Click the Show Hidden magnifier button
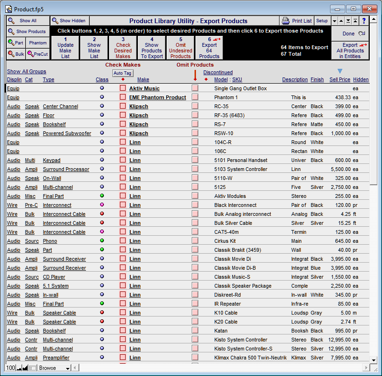 click(x=70, y=21)
